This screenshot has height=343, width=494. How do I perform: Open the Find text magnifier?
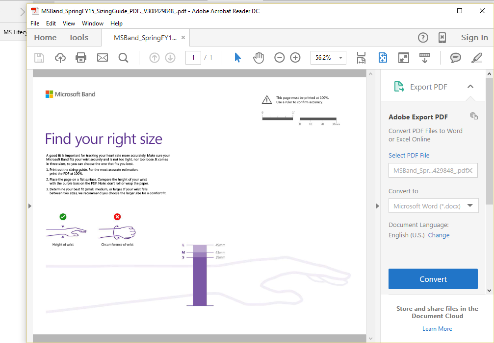tap(123, 58)
